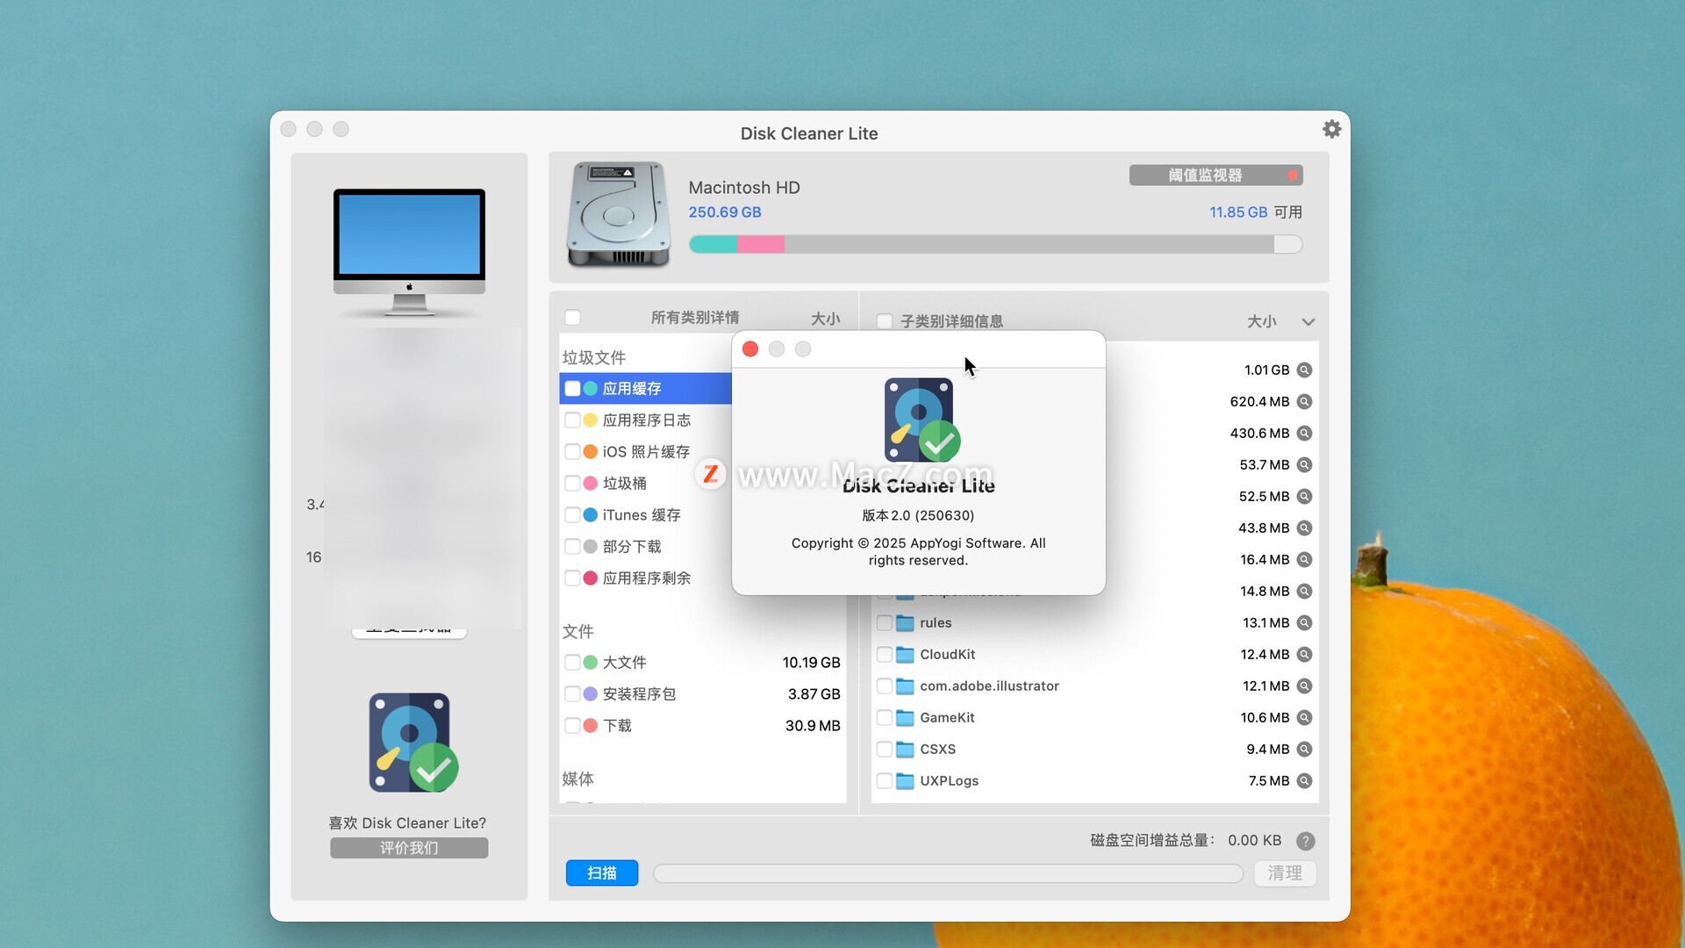Check the 应用程序剩余 checkbox
Image resolution: width=1685 pixels, height=948 pixels.
tap(572, 578)
